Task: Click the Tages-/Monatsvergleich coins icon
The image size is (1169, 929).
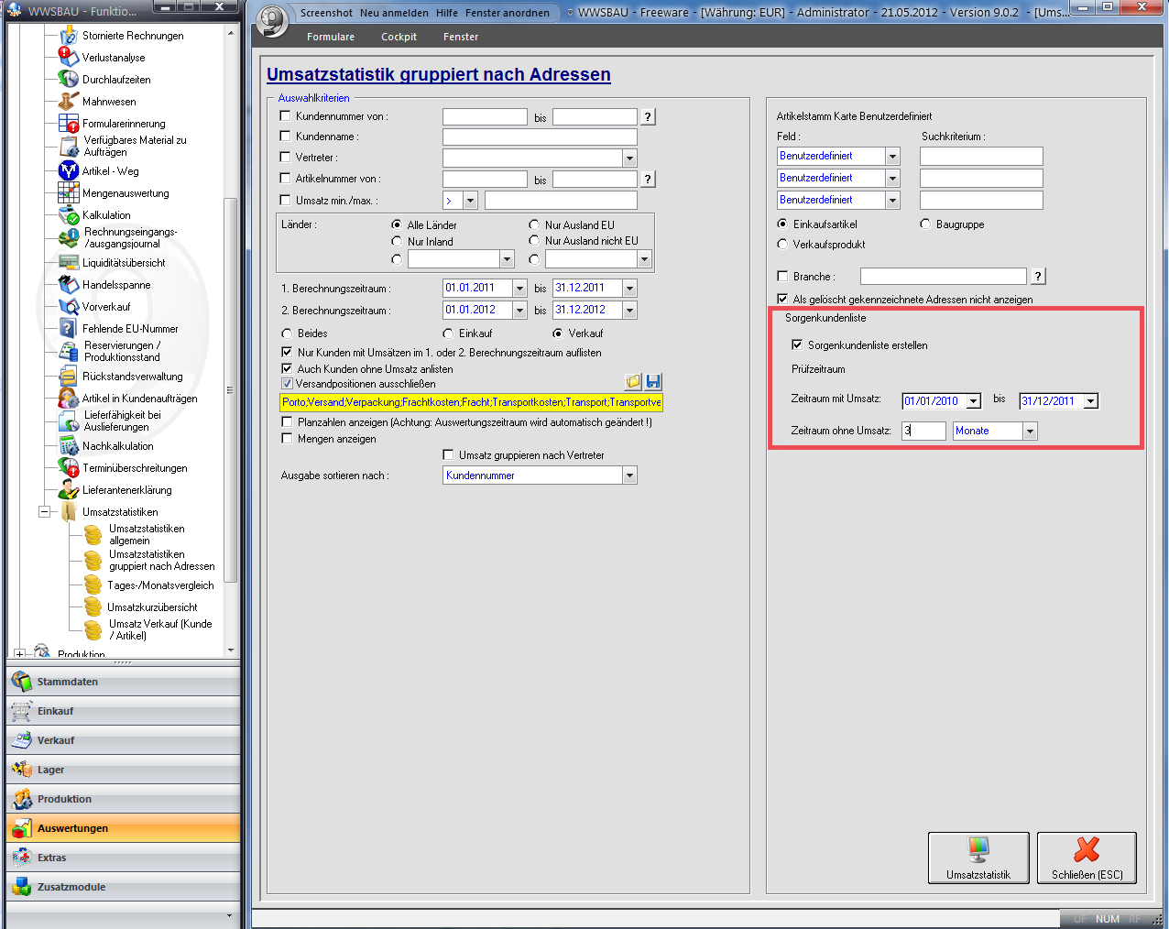Action: tap(93, 585)
